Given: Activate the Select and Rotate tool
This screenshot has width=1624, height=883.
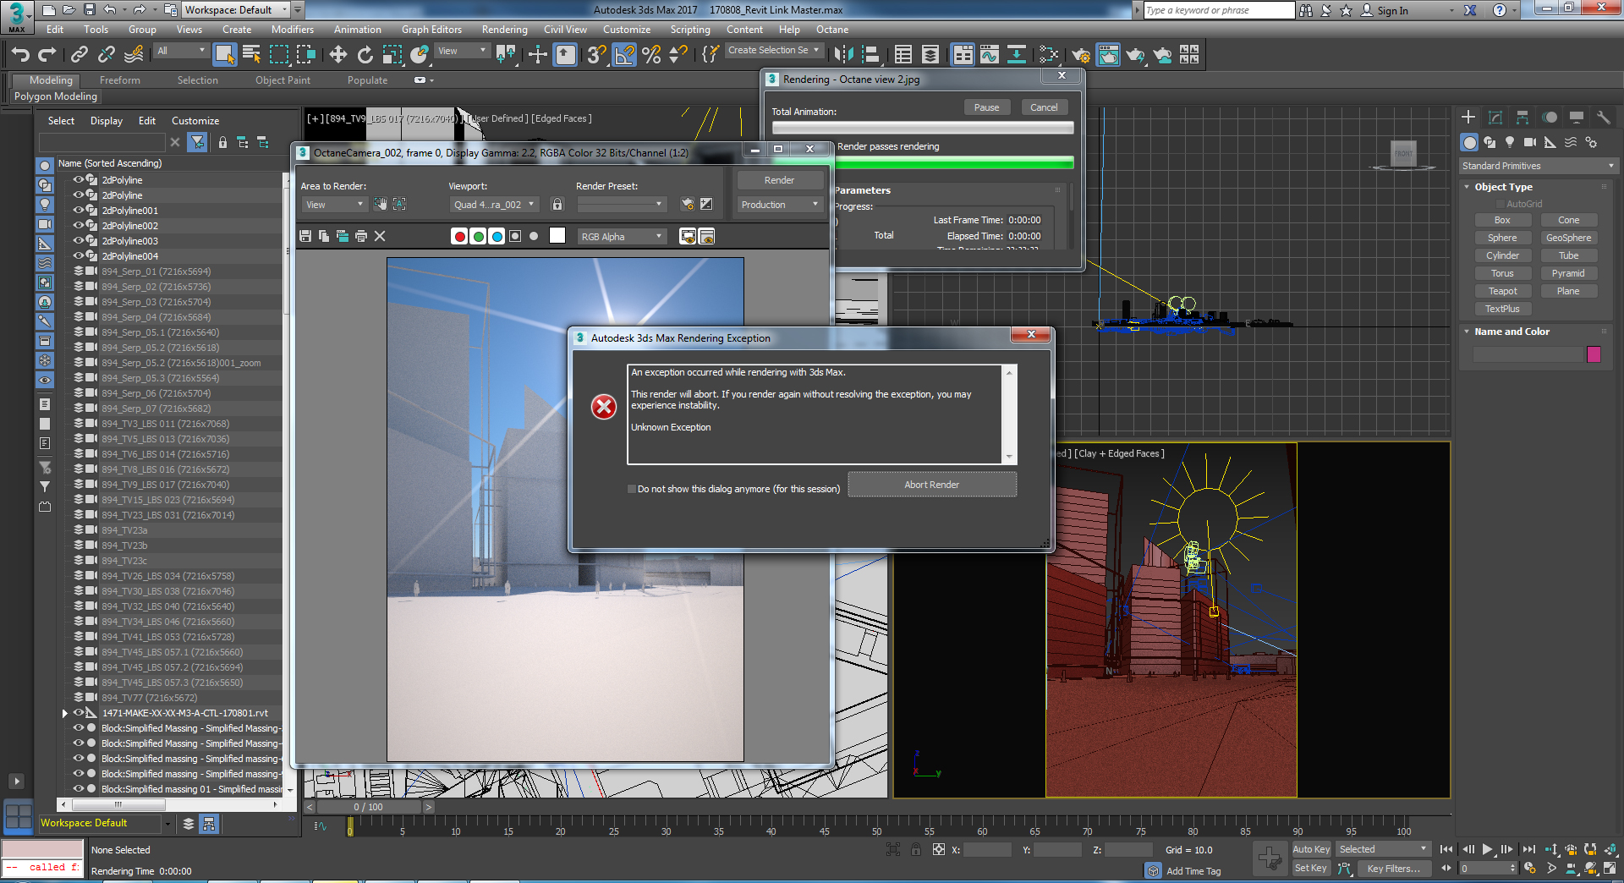Looking at the screenshot, I should pos(365,55).
